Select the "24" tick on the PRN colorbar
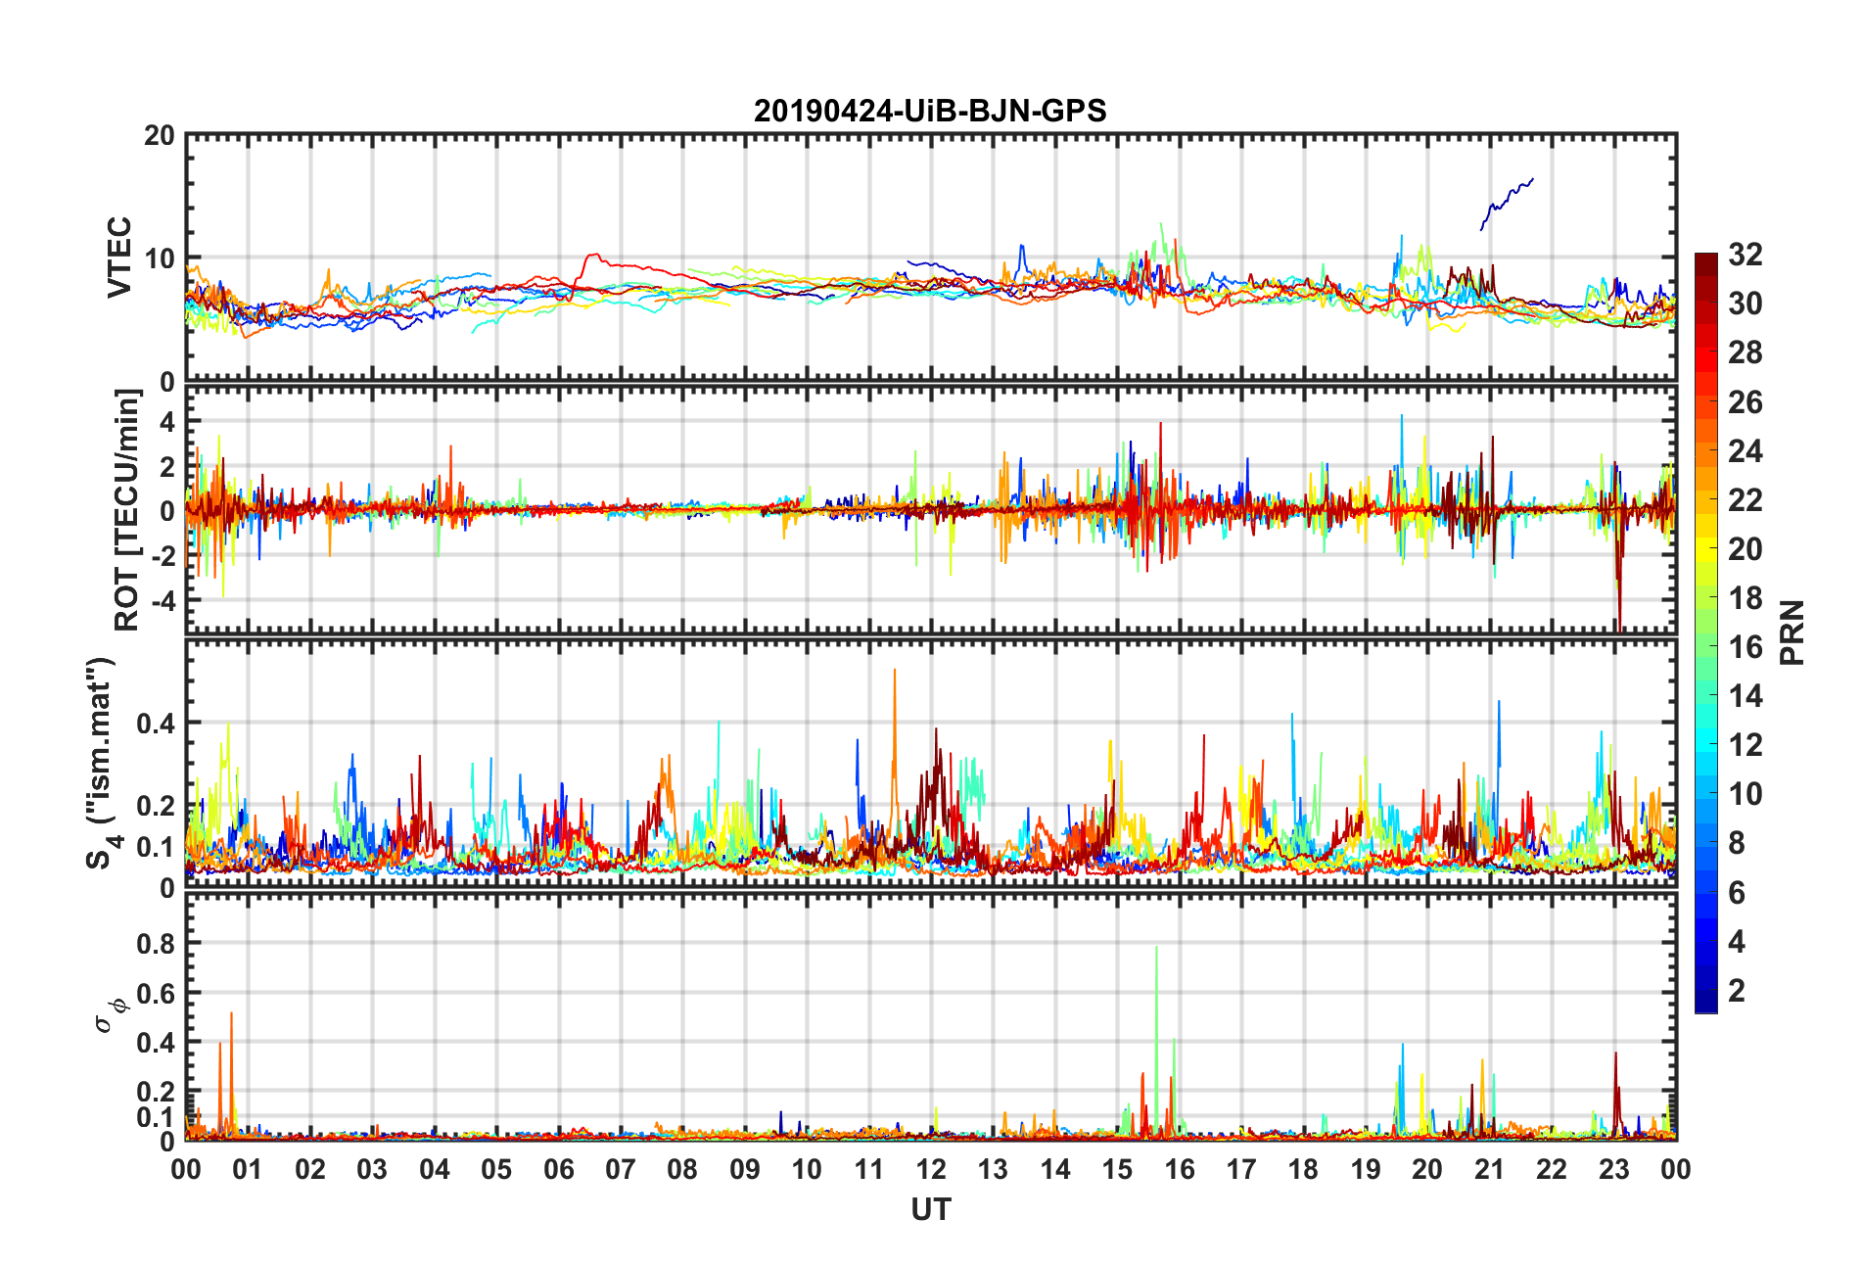This screenshot has width=1862, height=1265. pos(1746,450)
